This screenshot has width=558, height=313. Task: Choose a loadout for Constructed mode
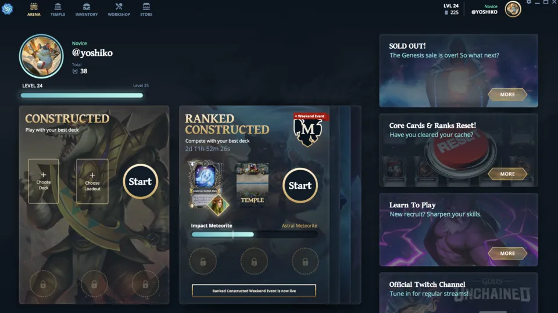pyautogui.click(x=92, y=181)
